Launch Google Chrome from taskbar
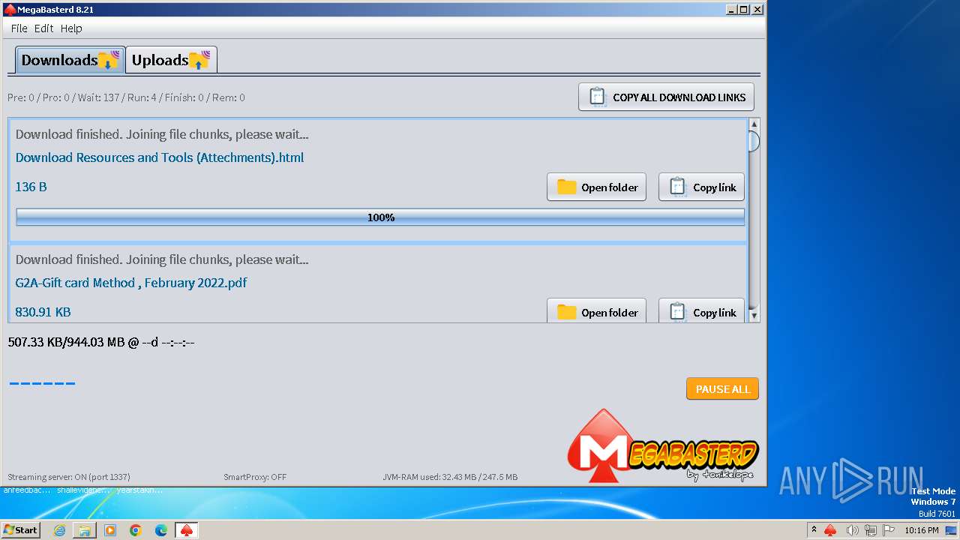This screenshot has width=960, height=540. pos(136,530)
